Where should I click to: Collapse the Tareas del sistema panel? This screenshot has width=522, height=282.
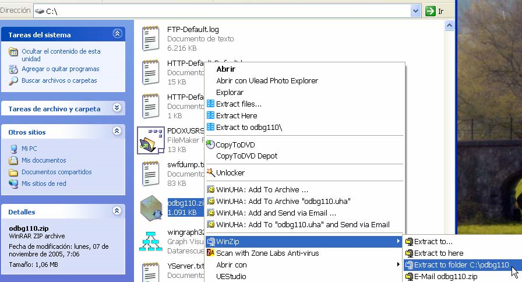point(117,34)
